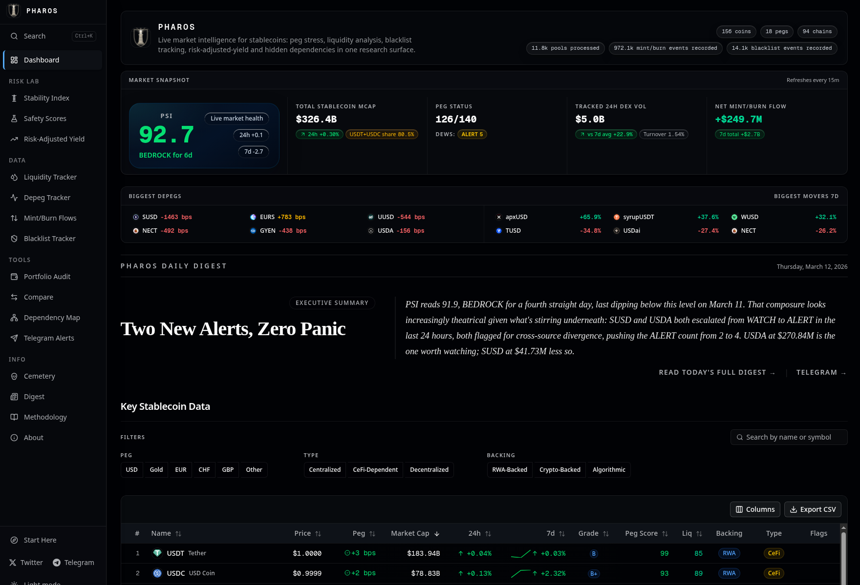Screen dimensions: 860x585
Task: Visit the stablecoin Cemetery
Action: coord(39,376)
